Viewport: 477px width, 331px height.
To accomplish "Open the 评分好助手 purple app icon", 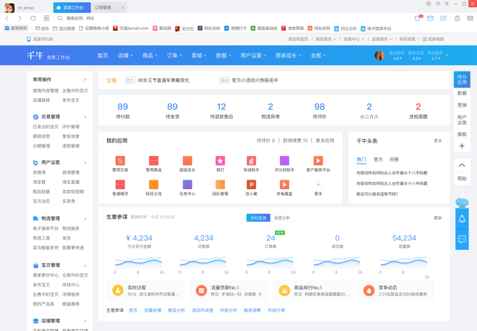I will tap(285, 160).
